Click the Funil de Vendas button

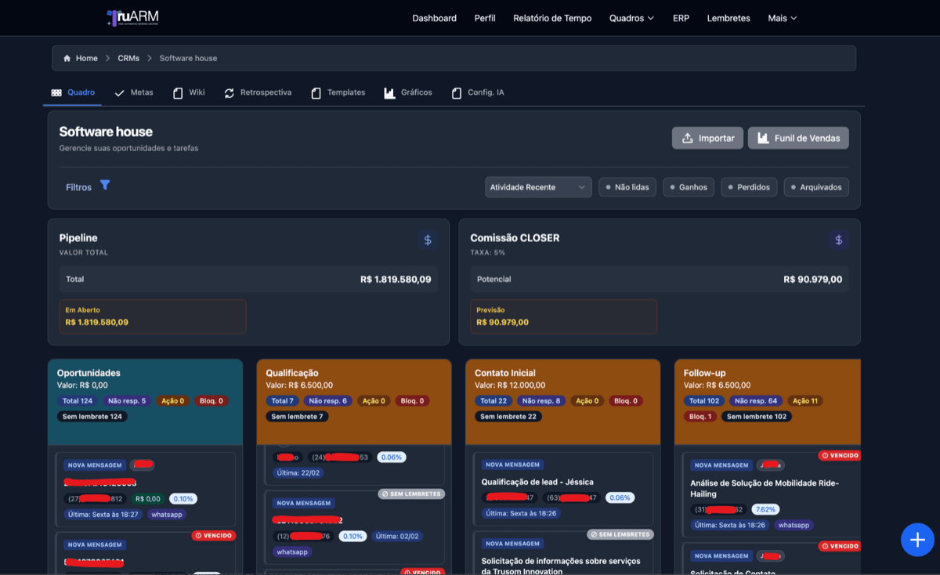click(798, 138)
